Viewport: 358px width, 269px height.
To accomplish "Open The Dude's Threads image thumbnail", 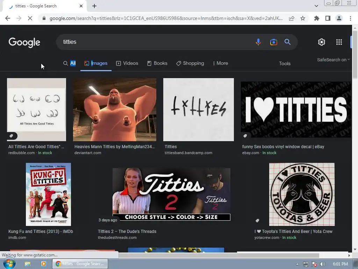I will coord(171,194).
